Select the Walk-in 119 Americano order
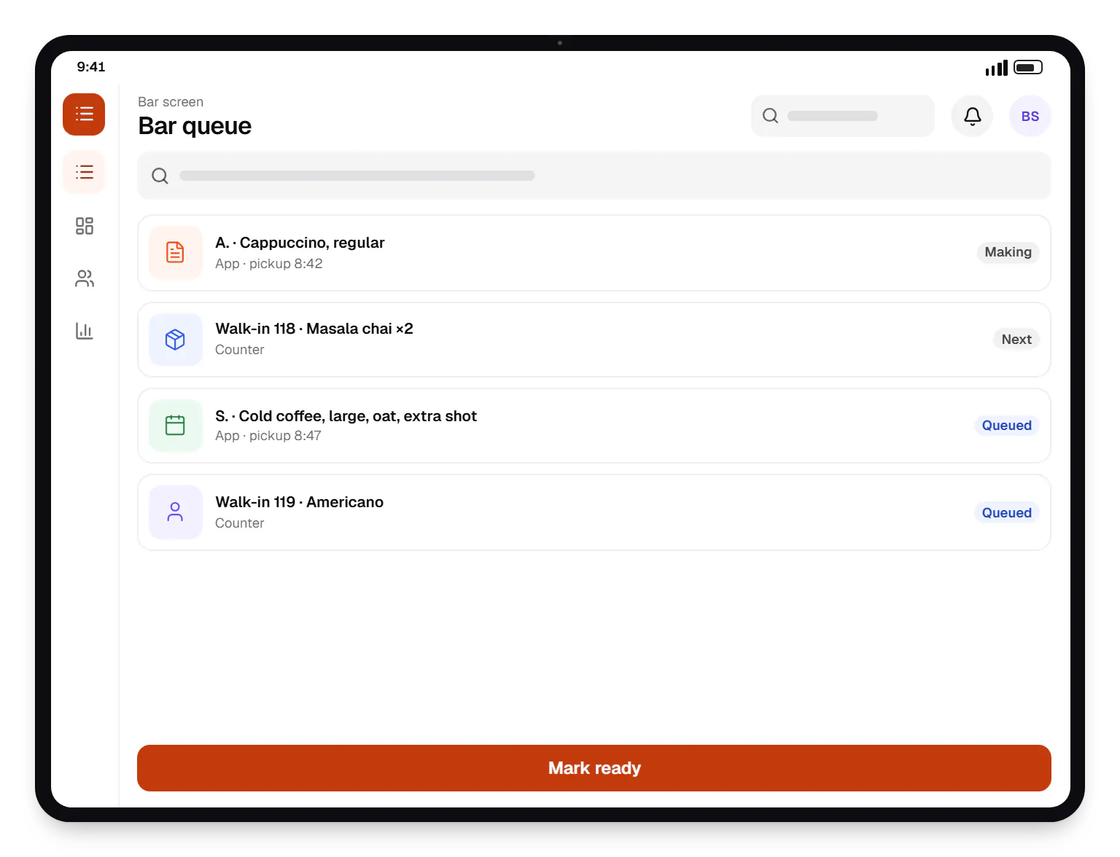This screenshot has width=1120, height=857. [x=594, y=512]
